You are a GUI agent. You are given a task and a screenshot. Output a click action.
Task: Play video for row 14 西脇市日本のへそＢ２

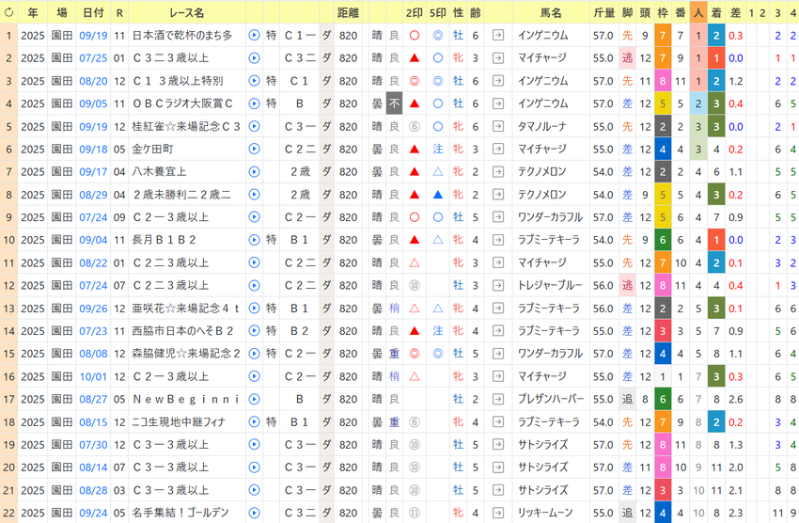coord(254,331)
